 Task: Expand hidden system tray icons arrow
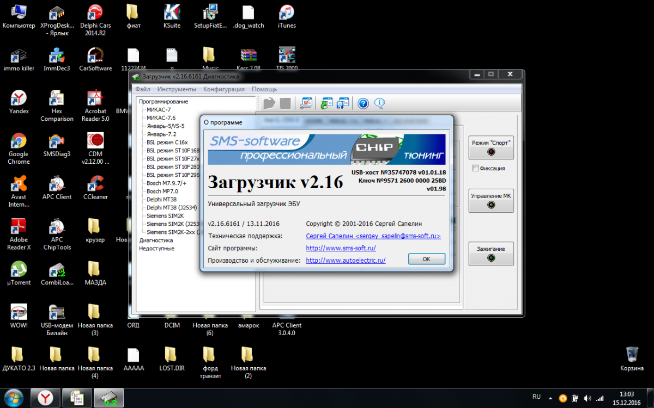point(550,398)
